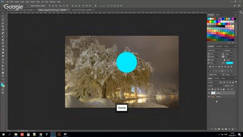Open the leading (Auto) dropdown
Viewport: 243px width, 137px height.
pos(229,54)
